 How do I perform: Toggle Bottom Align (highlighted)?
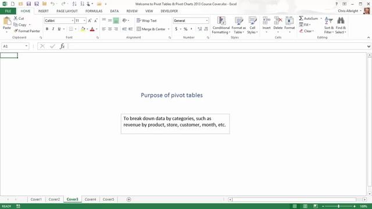tap(116, 21)
